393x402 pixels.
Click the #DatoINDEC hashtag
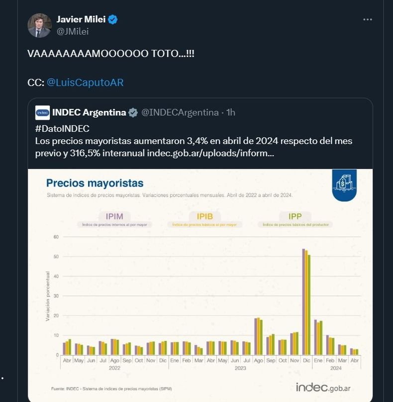[62, 129]
